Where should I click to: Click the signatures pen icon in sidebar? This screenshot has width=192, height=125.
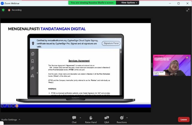tap(32, 76)
